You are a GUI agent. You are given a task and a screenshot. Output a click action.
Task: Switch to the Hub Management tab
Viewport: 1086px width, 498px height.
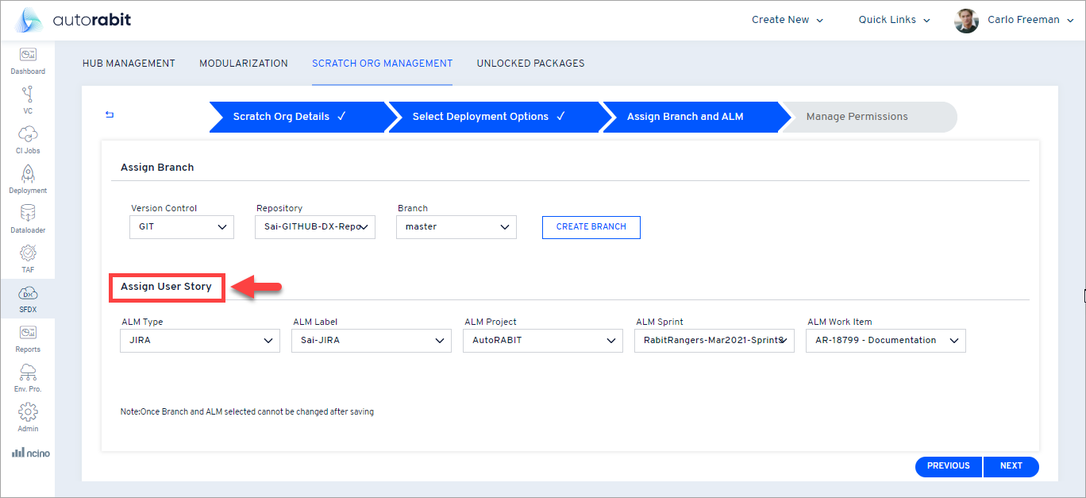click(129, 63)
